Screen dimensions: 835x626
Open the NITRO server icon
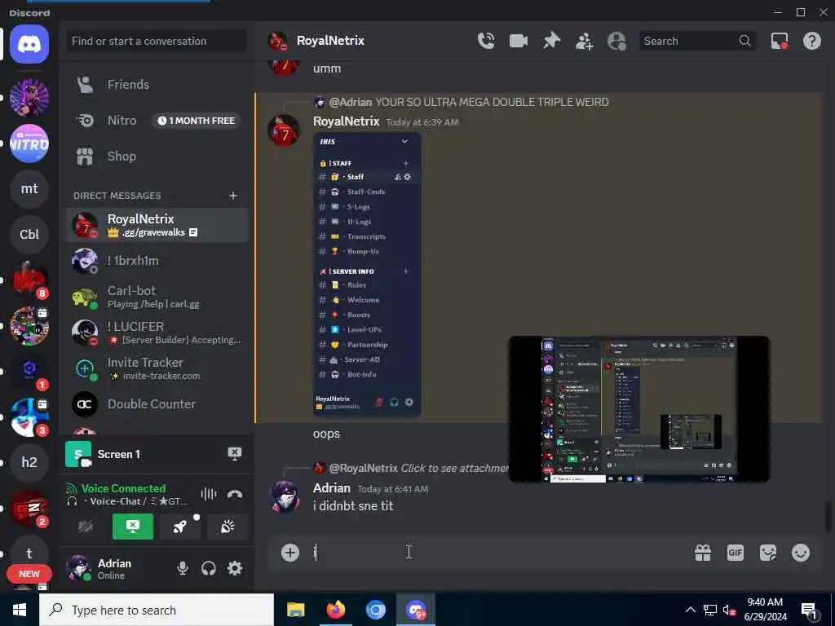29,143
